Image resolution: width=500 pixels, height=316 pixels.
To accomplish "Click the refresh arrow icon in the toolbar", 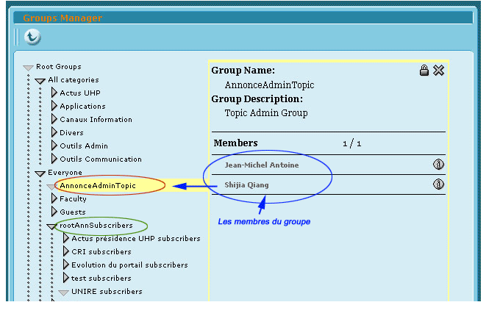I will (32, 37).
